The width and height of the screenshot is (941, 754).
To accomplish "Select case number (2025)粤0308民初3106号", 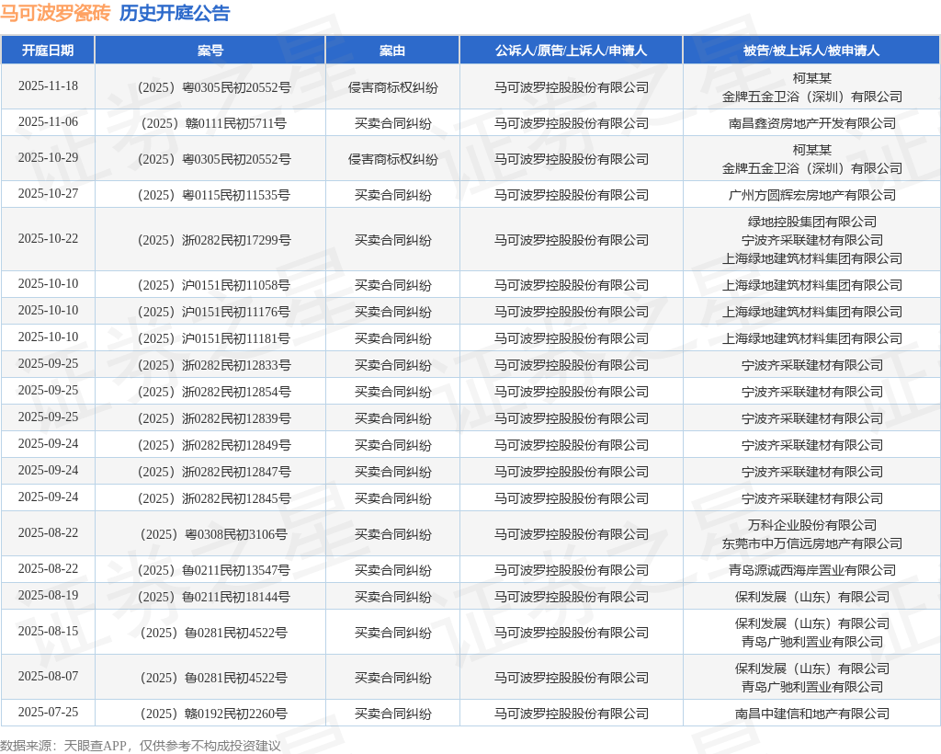I will pyautogui.click(x=213, y=534).
